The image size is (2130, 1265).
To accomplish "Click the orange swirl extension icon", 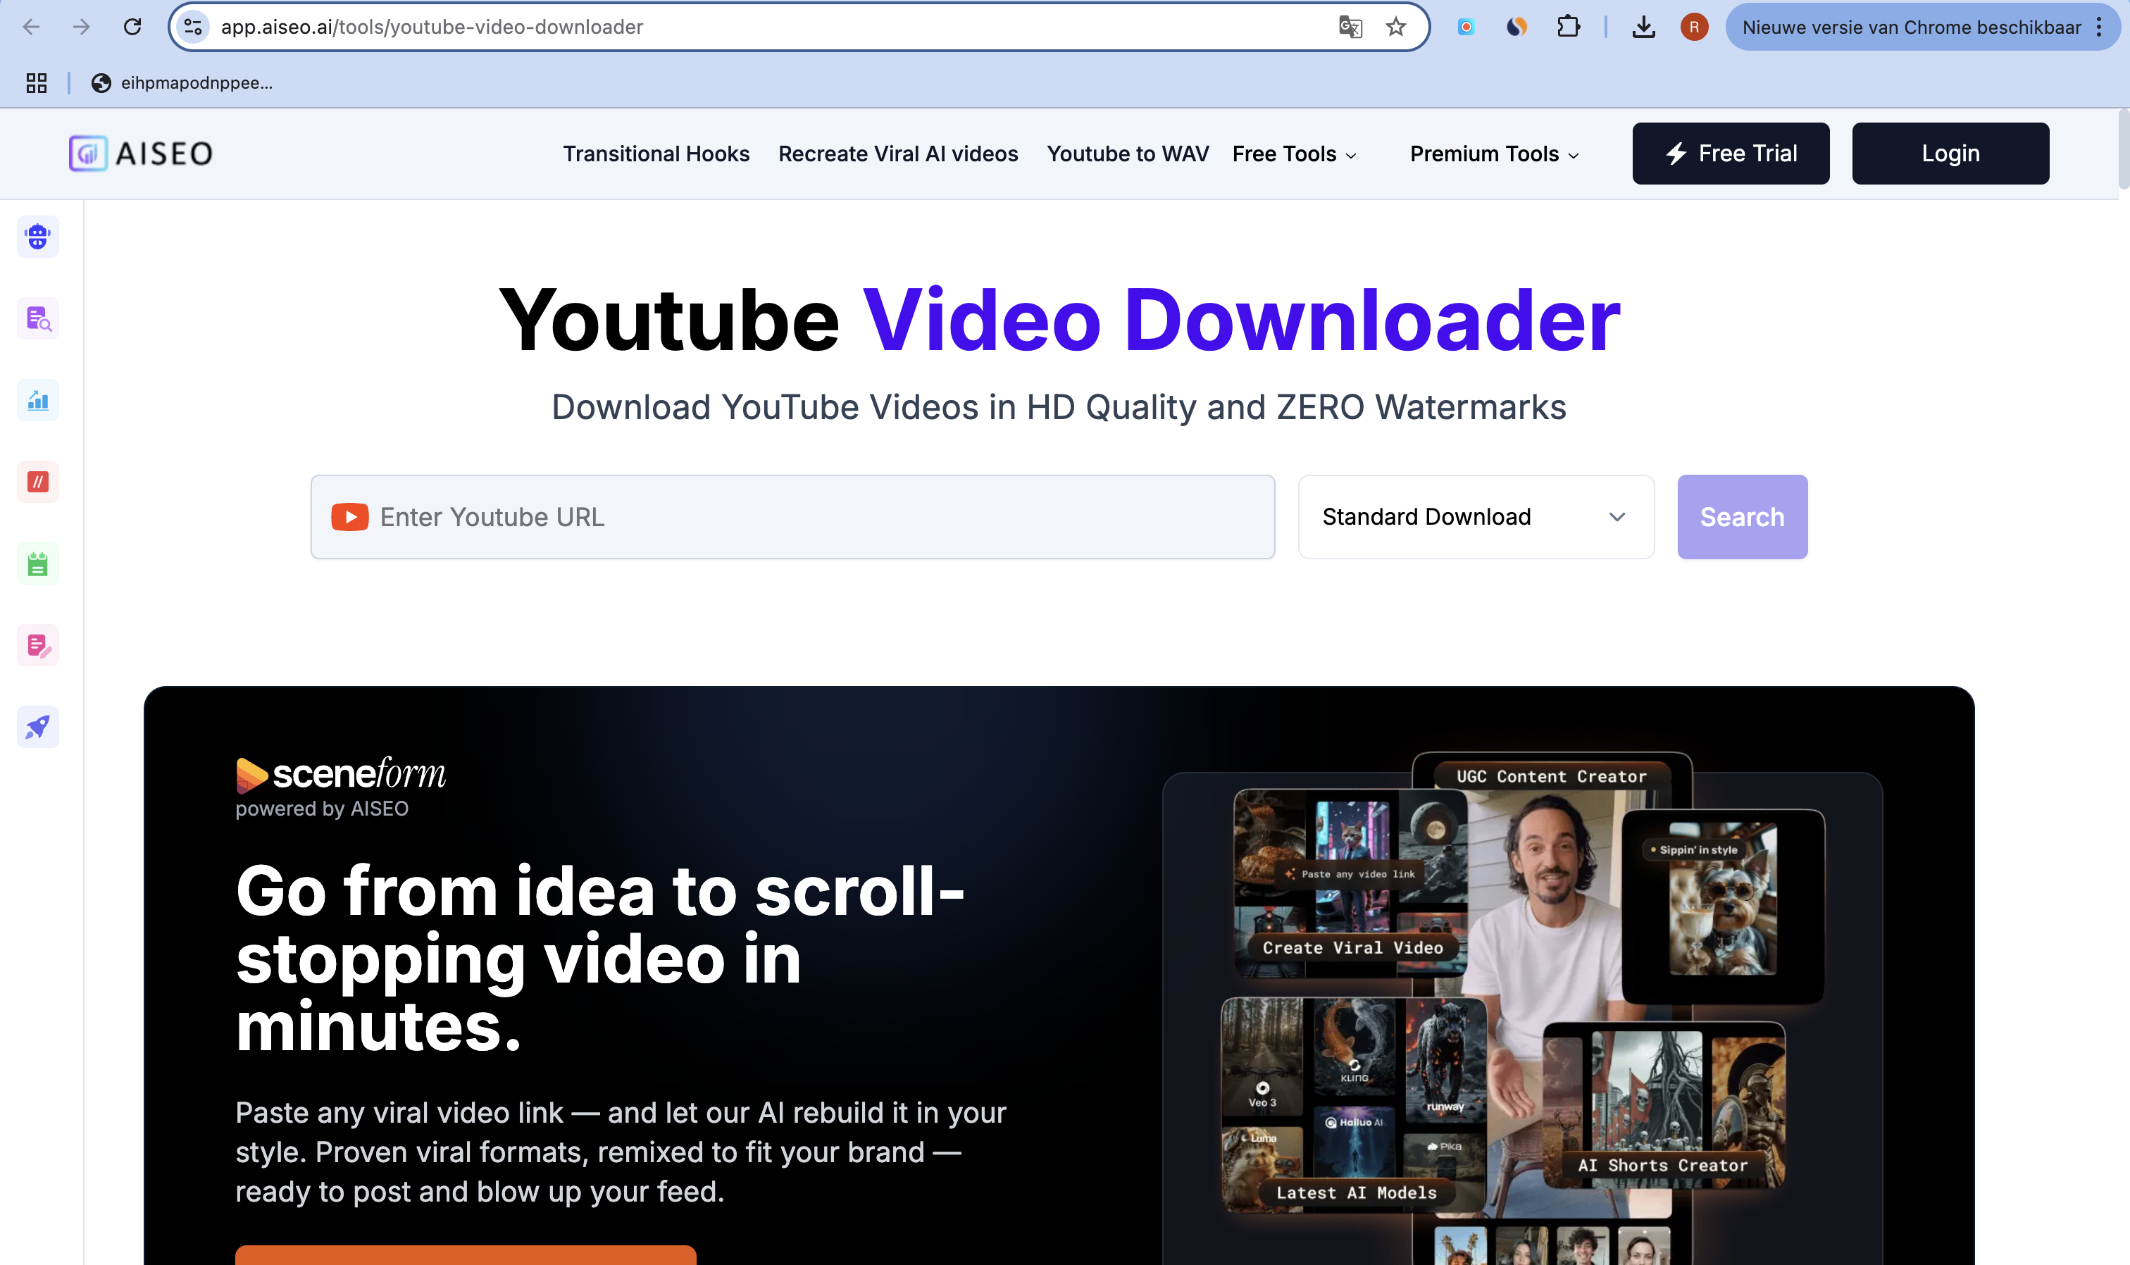I will (1516, 27).
